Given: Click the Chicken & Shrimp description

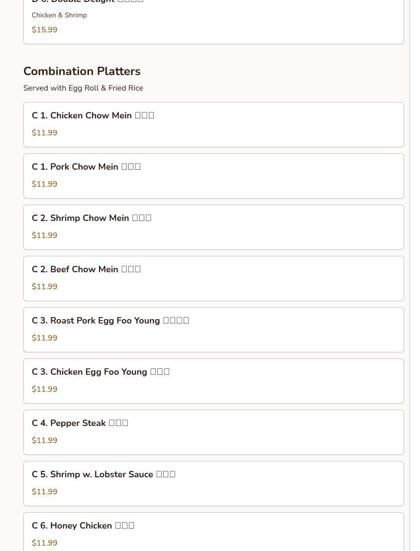Looking at the screenshot, I should [59, 15].
